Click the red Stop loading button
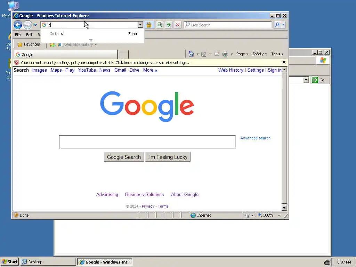 click(x=178, y=25)
